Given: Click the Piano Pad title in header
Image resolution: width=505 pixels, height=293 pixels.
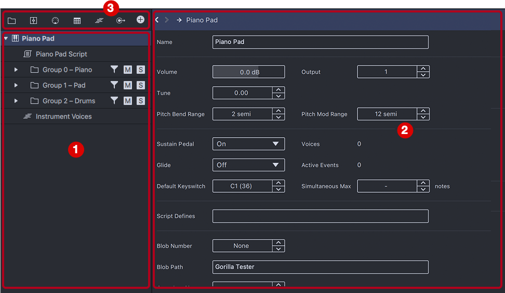Looking at the screenshot, I should (x=202, y=20).
